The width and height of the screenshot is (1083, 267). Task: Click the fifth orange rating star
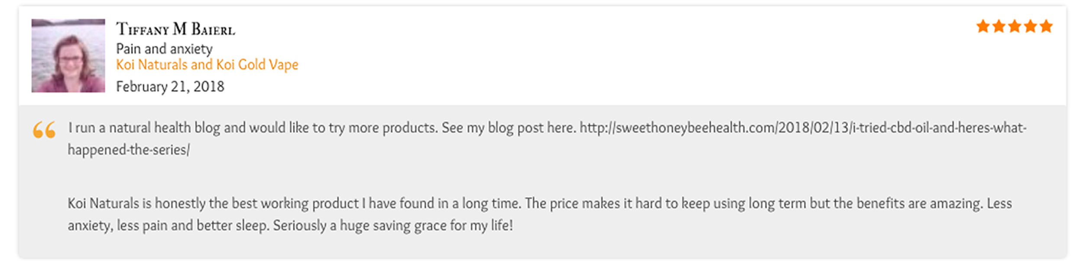(x=1046, y=26)
